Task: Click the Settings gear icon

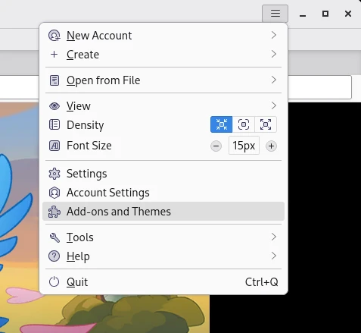Action: 54,174
